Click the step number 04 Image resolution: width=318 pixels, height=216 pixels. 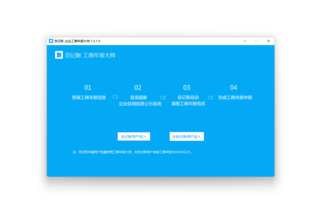pos(234,88)
